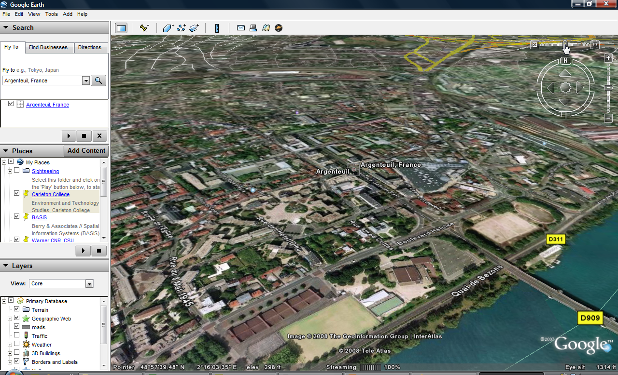This screenshot has width=618, height=375.
Task: Enable the Weather layer checkbox
Action: coord(17,344)
